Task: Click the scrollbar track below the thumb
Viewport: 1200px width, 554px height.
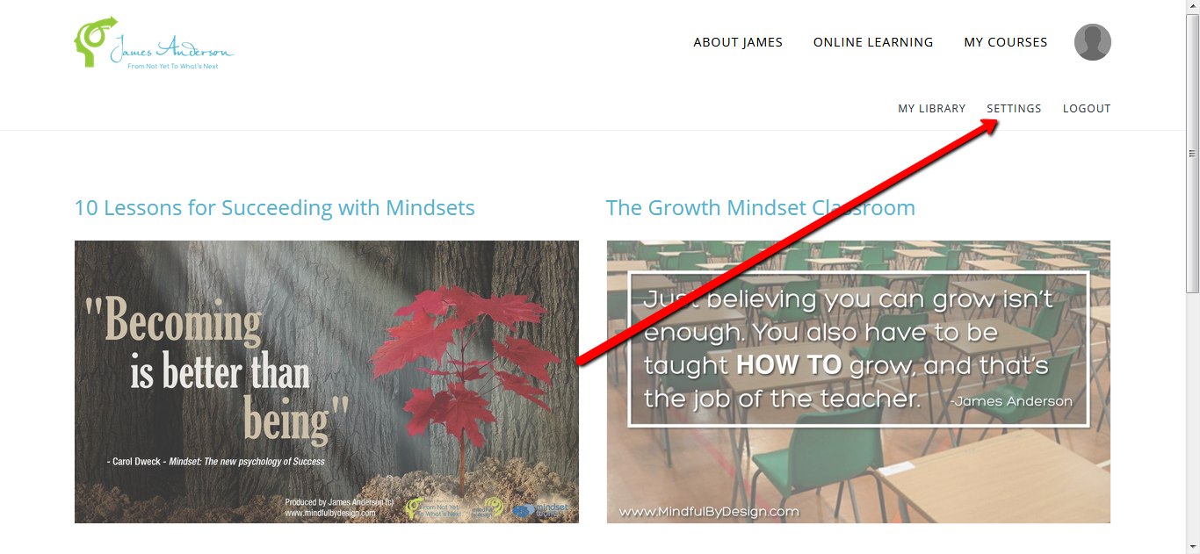Action: tap(1192, 417)
